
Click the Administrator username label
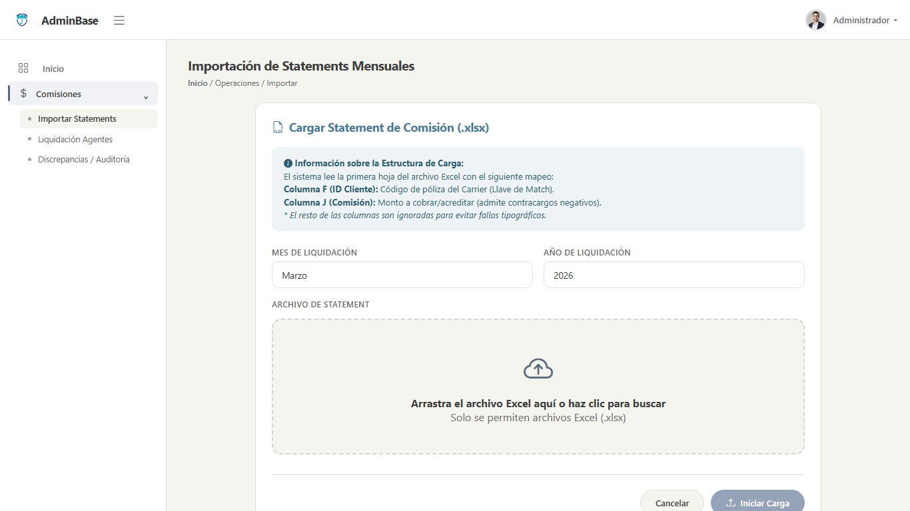(x=861, y=21)
